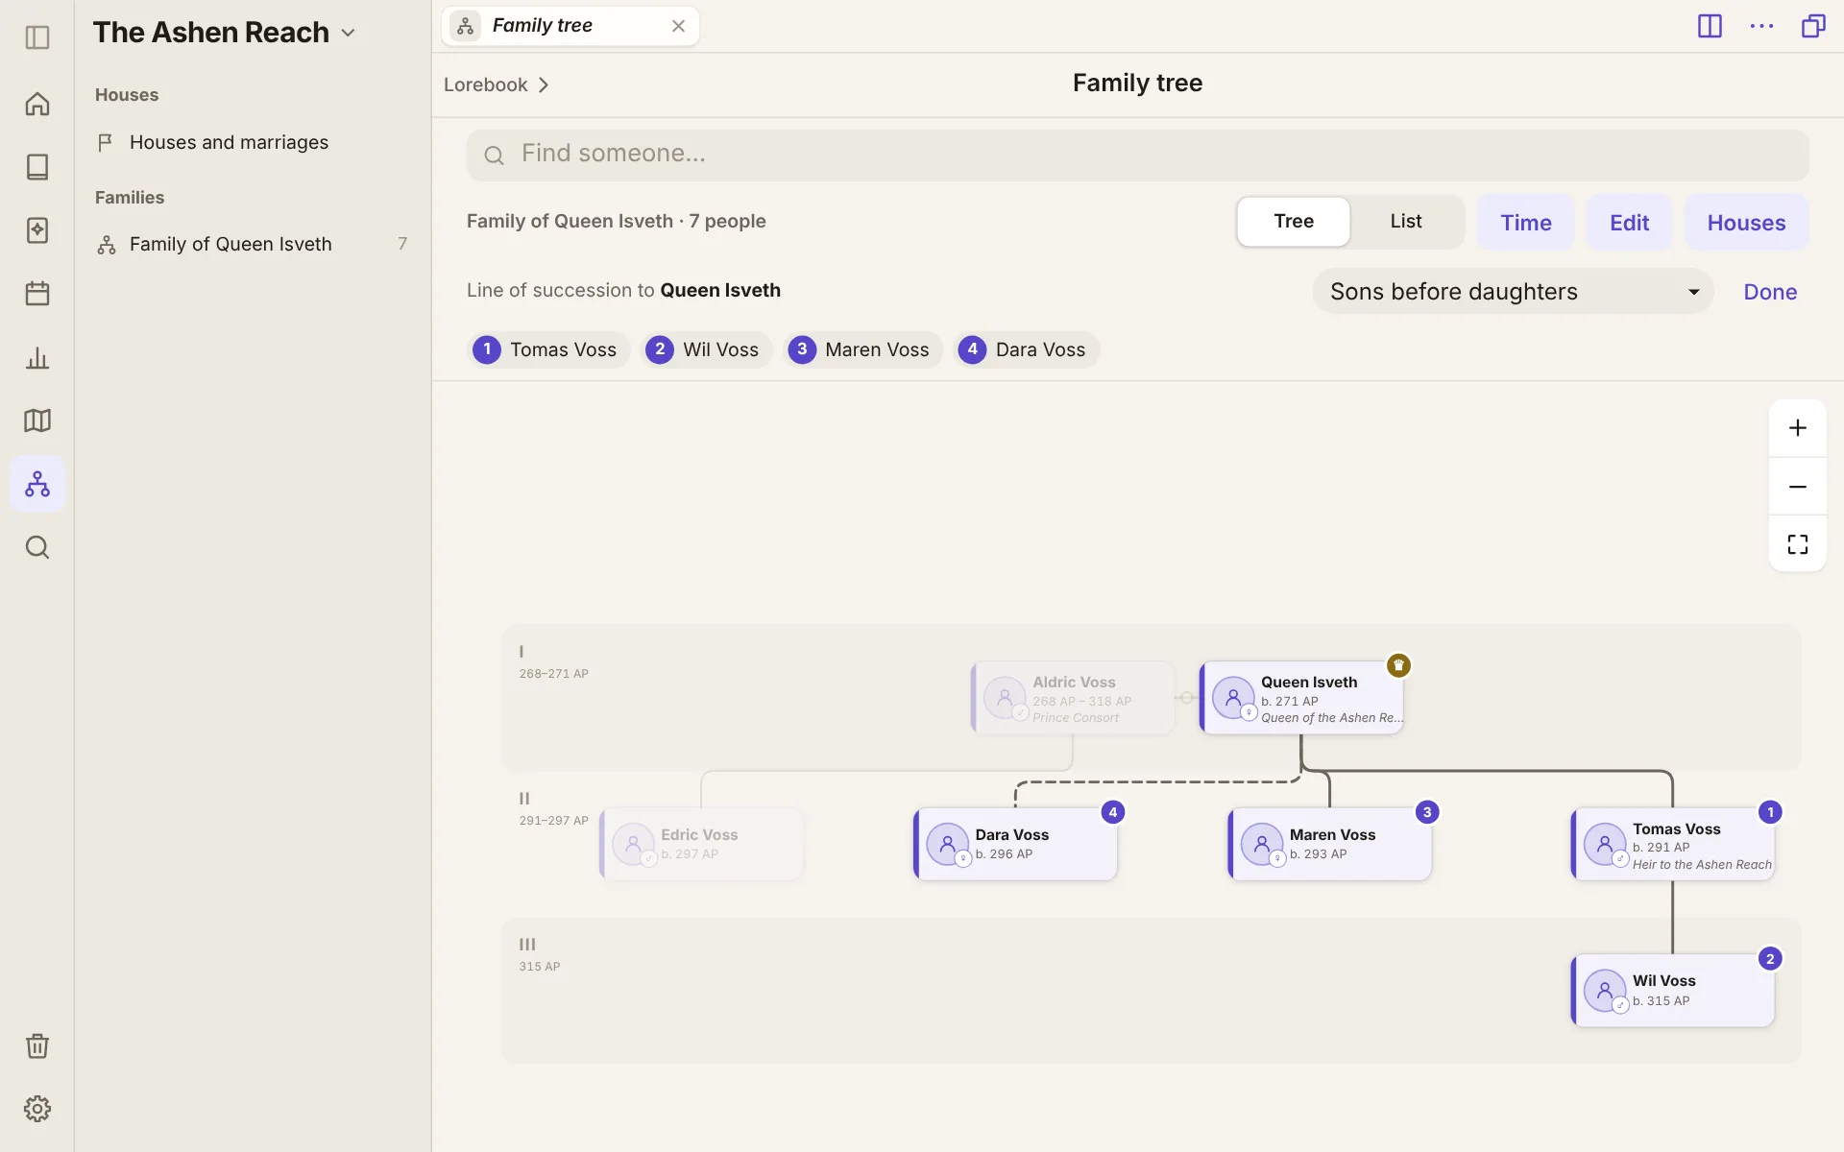Screen dimensions: 1844x1152
Task: Open the bar chart statistics section
Action: (x=37, y=358)
